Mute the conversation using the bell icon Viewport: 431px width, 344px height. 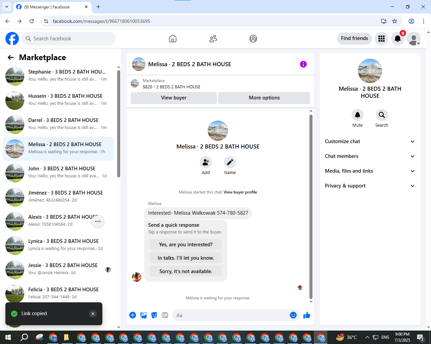point(358,115)
